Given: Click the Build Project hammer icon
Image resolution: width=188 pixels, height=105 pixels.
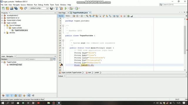Looking at the screenshot, I should pos(57,8).
